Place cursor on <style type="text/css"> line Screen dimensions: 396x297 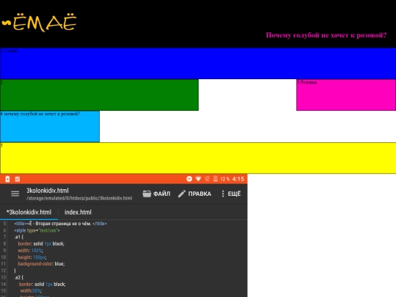pyautogui.click(x=37, y=230)
